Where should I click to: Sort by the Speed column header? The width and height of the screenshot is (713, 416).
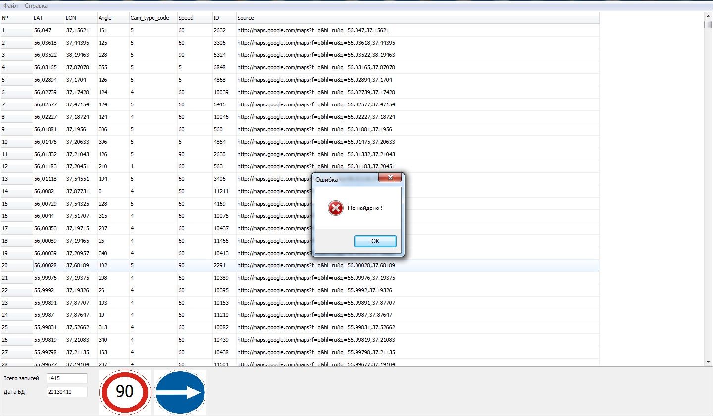coord(194,18)
